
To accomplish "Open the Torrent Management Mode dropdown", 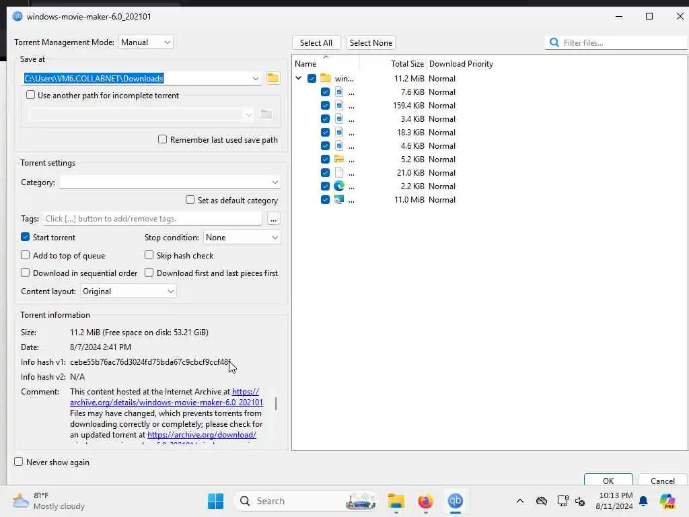I will click(x=145, y=42).
